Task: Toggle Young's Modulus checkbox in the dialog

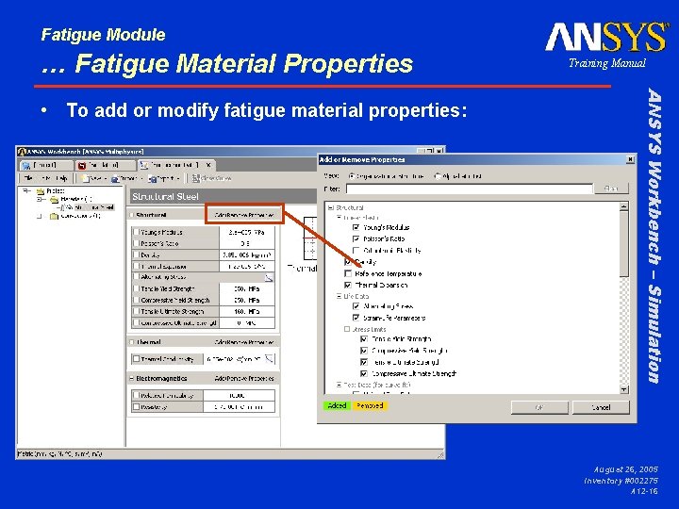Action: pyautogui.click(x=356, y=227)
